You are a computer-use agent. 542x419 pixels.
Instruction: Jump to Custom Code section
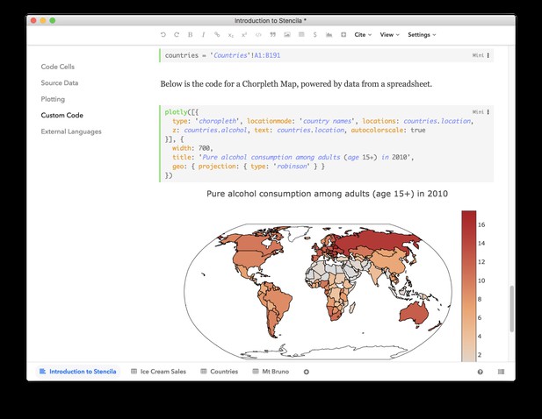[61, 115]
